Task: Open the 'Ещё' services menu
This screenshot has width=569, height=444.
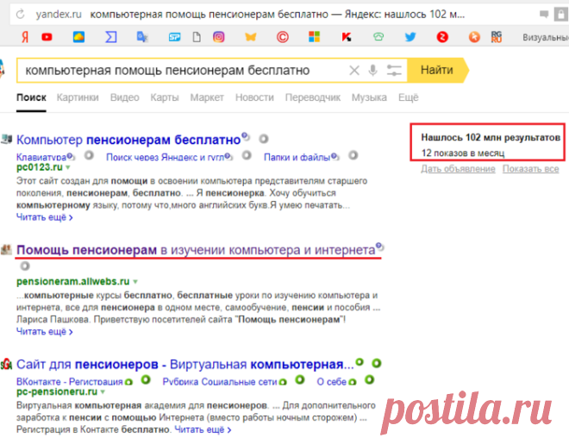Action: [x=409, y=97]
